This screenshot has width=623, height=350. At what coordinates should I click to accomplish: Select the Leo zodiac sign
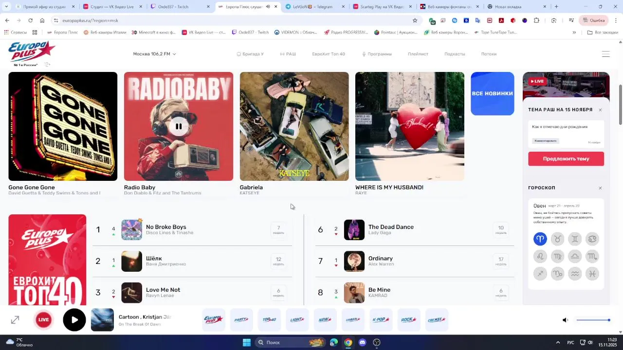540,256
